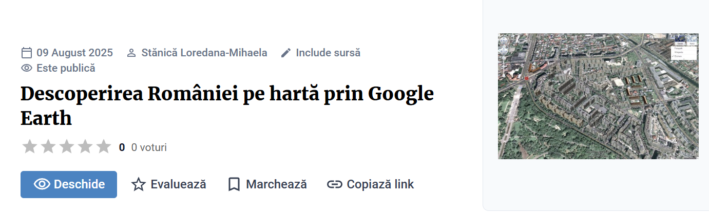Open the Google Earth map thumbnail

point(598,96)
